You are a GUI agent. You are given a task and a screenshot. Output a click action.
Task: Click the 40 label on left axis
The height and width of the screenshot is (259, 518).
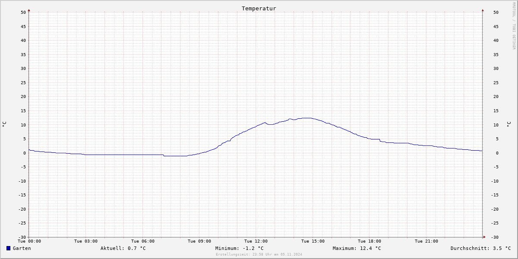pos(23,41)
